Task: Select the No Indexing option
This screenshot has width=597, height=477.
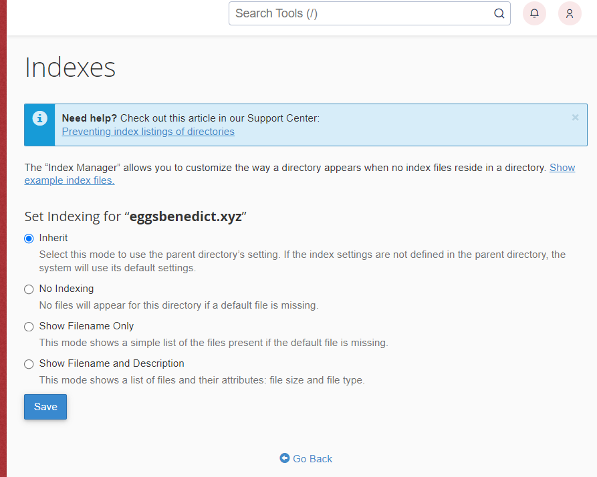Action: 29,289
